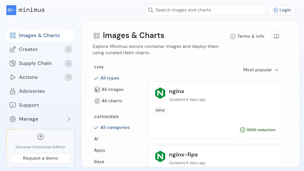This screenshot has height=171, width=304.
Task: Click the upward arrow Enterprise Edition icon
Action: coord(41,137)
